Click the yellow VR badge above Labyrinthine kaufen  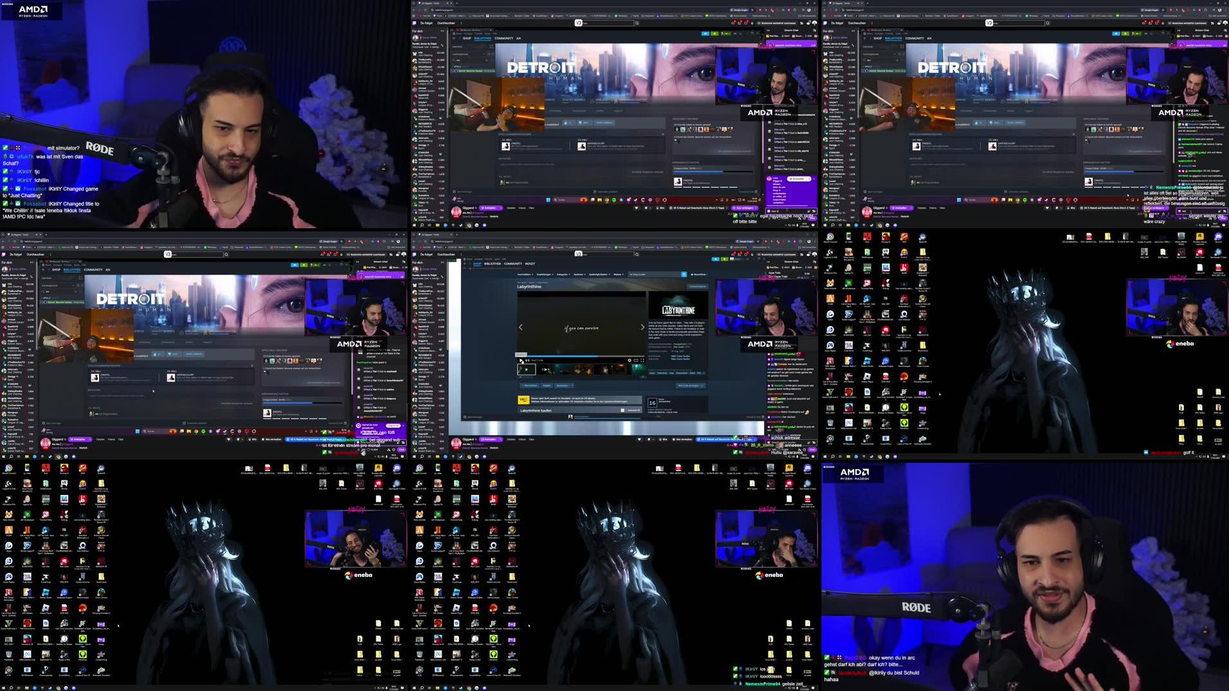click(523, 399)
